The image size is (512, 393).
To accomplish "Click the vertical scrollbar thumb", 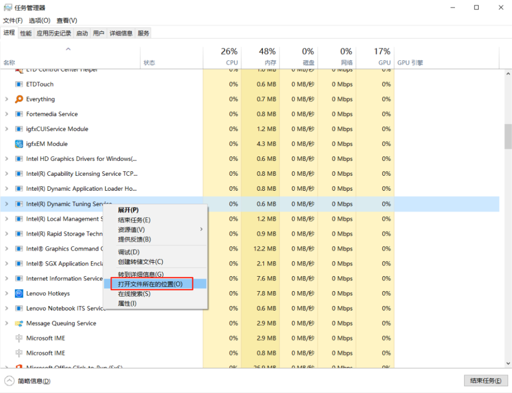I will [x=508, y=135].
